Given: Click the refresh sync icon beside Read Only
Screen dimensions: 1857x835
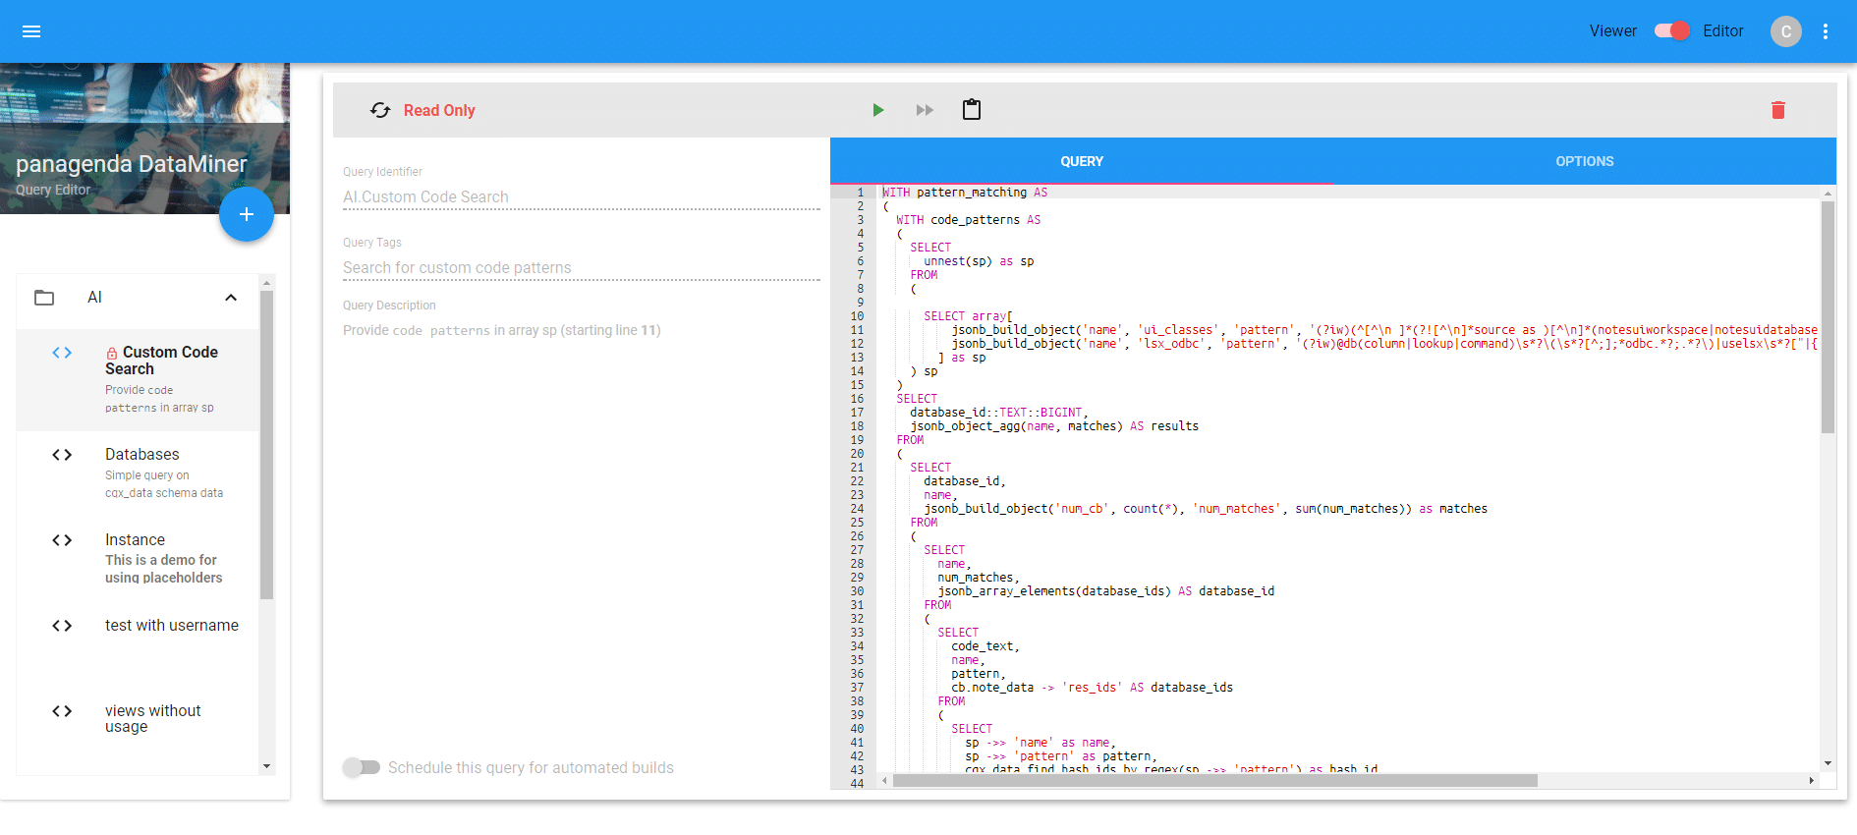Looking at the screenshot, I should coord(380,110).
